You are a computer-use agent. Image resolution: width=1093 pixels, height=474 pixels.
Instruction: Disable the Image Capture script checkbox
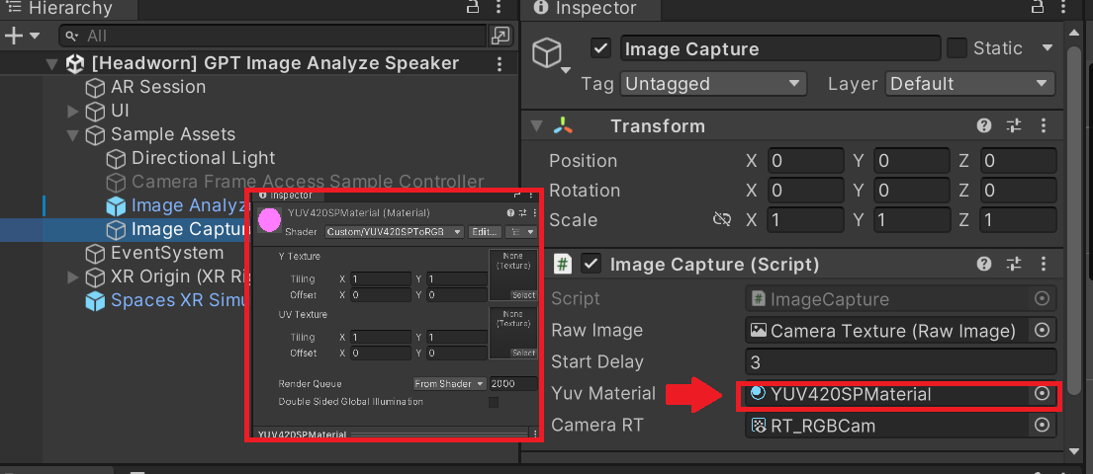click(x=592, y=264)
